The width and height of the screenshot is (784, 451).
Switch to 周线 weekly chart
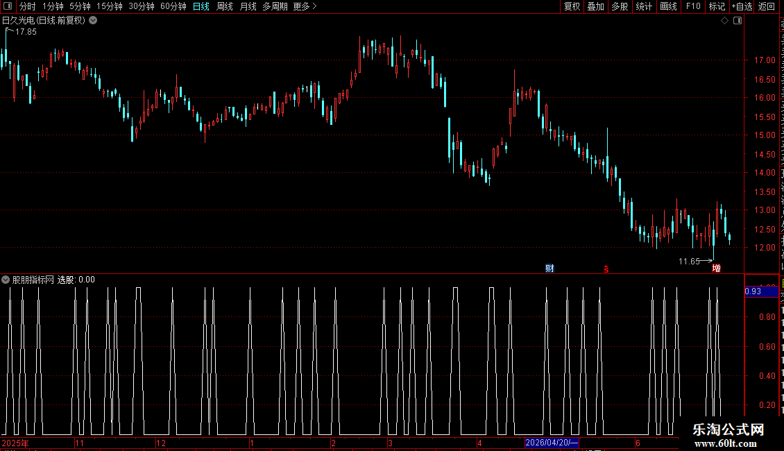(x=225, y=6)
